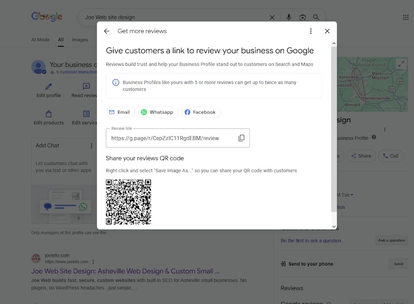
Task: Open the Google apps grid
Action: (x=405, y=17)
